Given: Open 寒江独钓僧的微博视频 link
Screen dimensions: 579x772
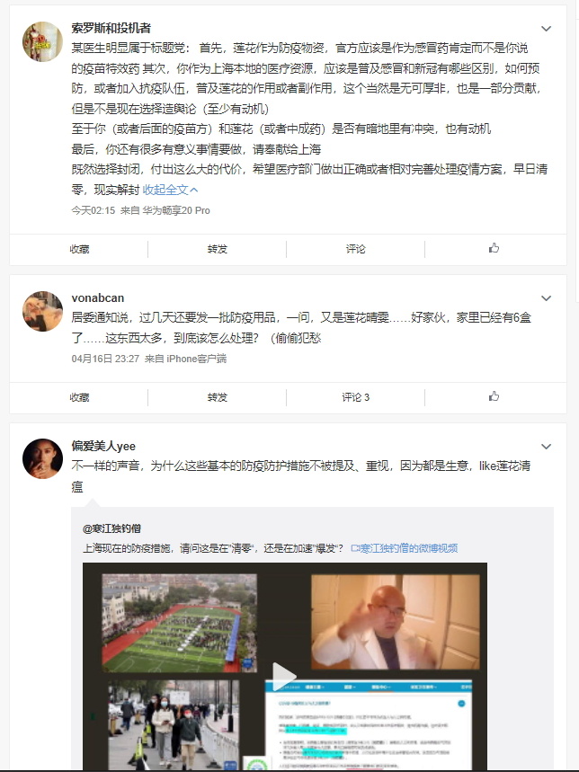Looking at the screenshot, I should pyautogui.click(x=405, y=548).
